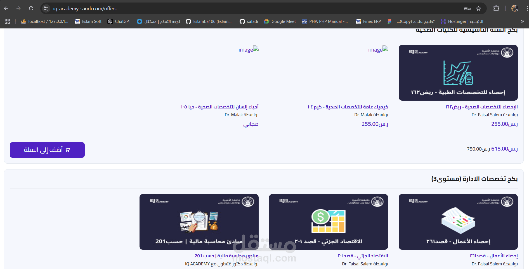
Task: Open the PHP Manual bookmark
Action: click(325, 21)
